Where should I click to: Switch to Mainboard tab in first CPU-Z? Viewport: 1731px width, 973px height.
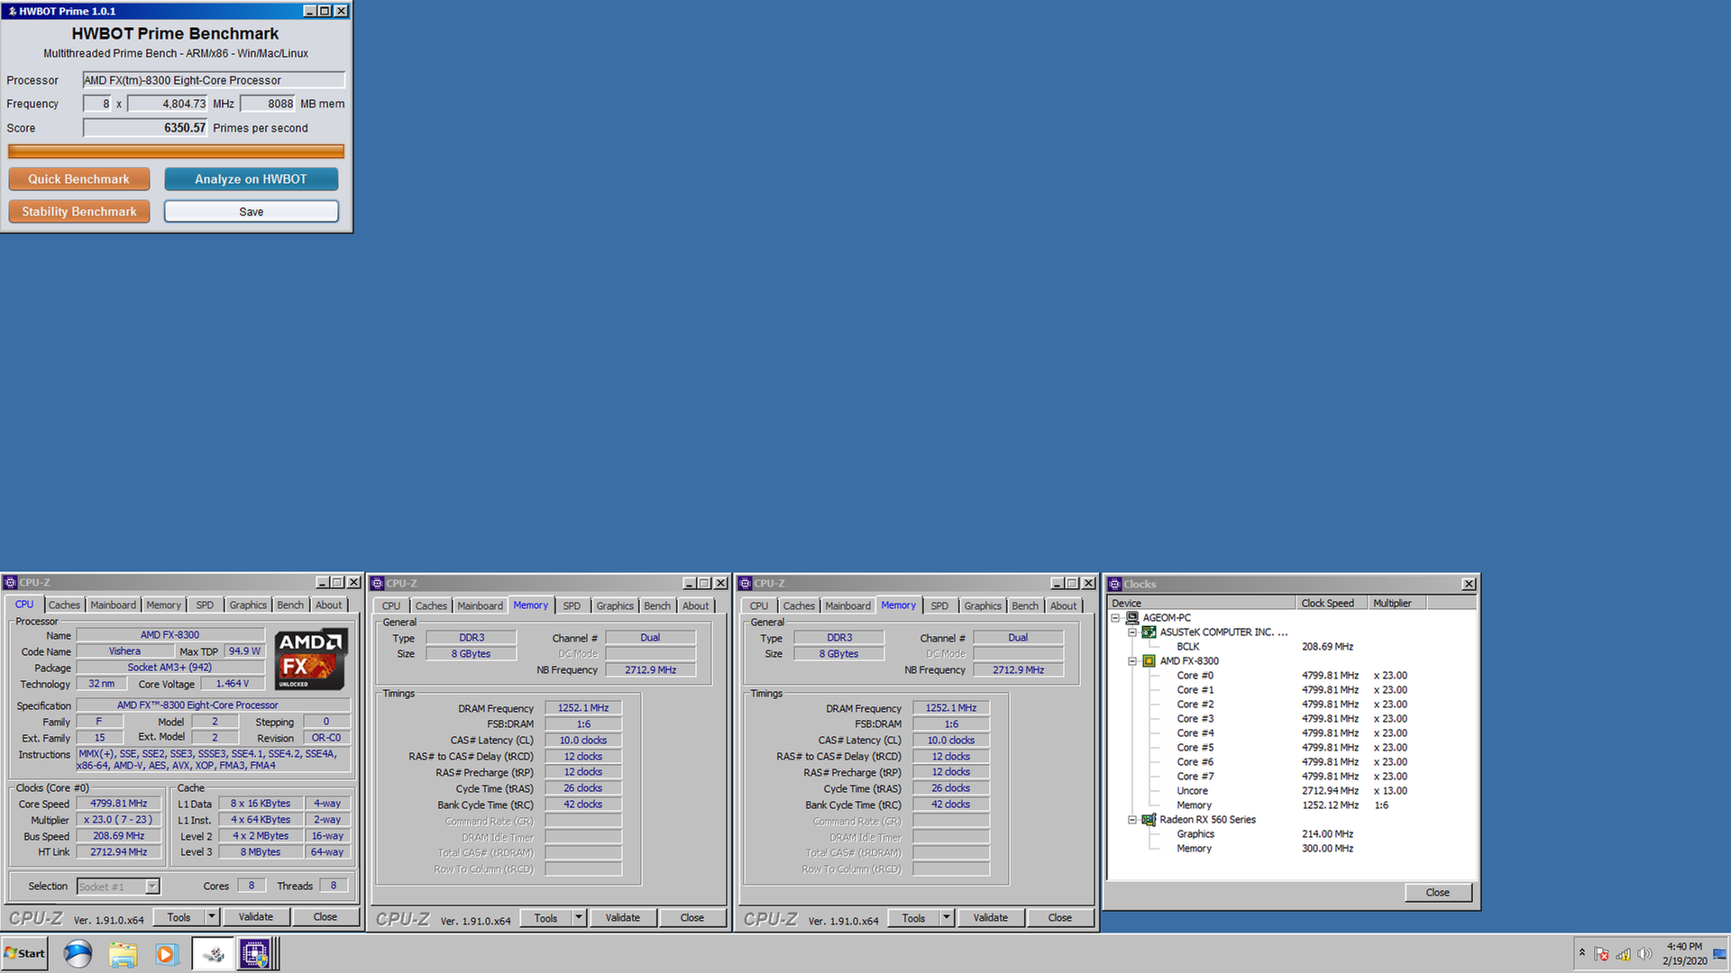coord(113,605)
